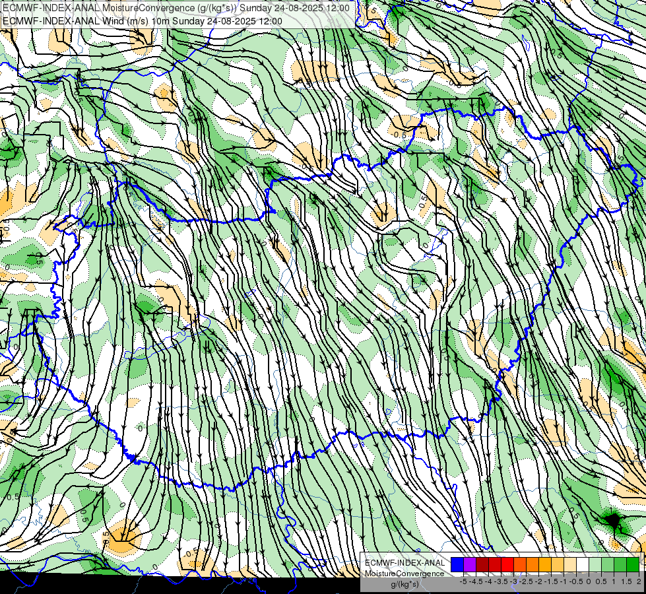The width and height of the screenshot is (646, 594).
Task: Click the white legend swatch
Action: pyautogui.click(x=583, y=565)
